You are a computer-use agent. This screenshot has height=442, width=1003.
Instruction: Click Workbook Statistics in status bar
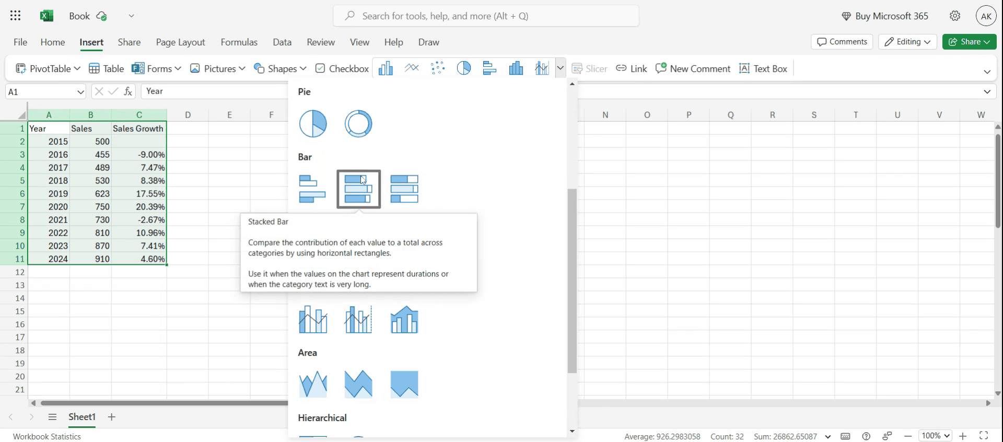click(47, 436)
